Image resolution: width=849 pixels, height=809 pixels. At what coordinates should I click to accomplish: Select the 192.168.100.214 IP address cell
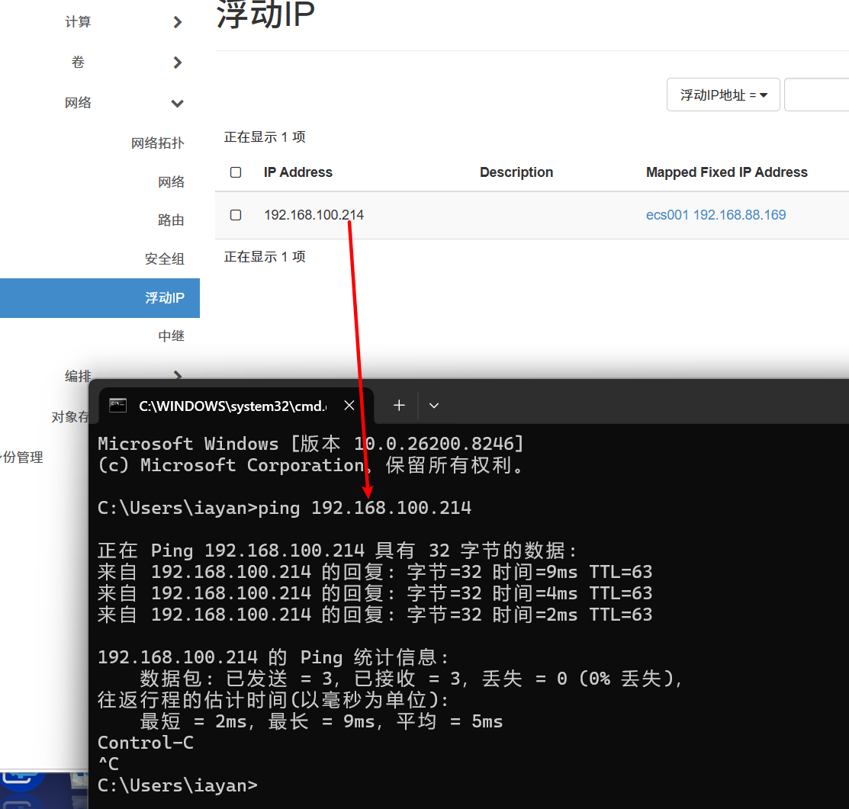coord(314,215)
